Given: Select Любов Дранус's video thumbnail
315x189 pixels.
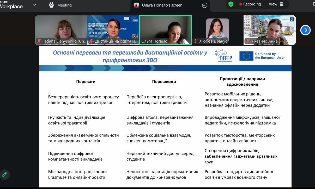Looking at the screenshot, I should [217, 28].
